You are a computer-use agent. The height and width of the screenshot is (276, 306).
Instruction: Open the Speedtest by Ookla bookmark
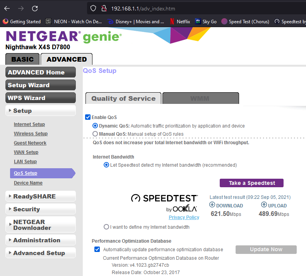click(x=290, y=22)
